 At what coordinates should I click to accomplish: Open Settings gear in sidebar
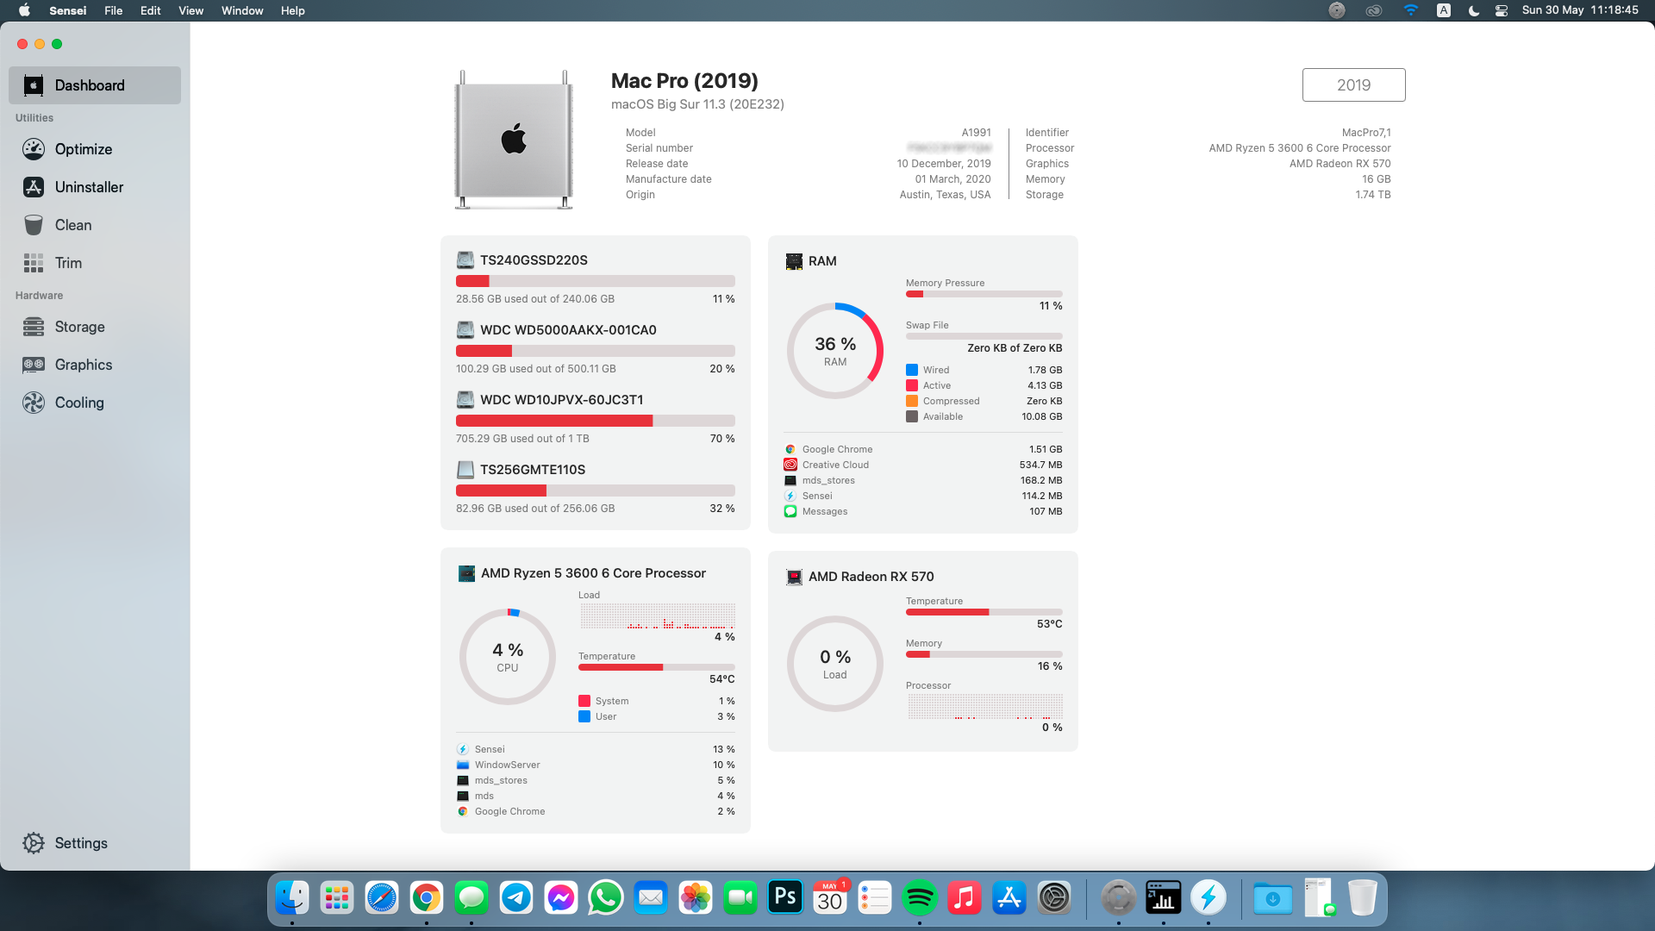point(34,843)
